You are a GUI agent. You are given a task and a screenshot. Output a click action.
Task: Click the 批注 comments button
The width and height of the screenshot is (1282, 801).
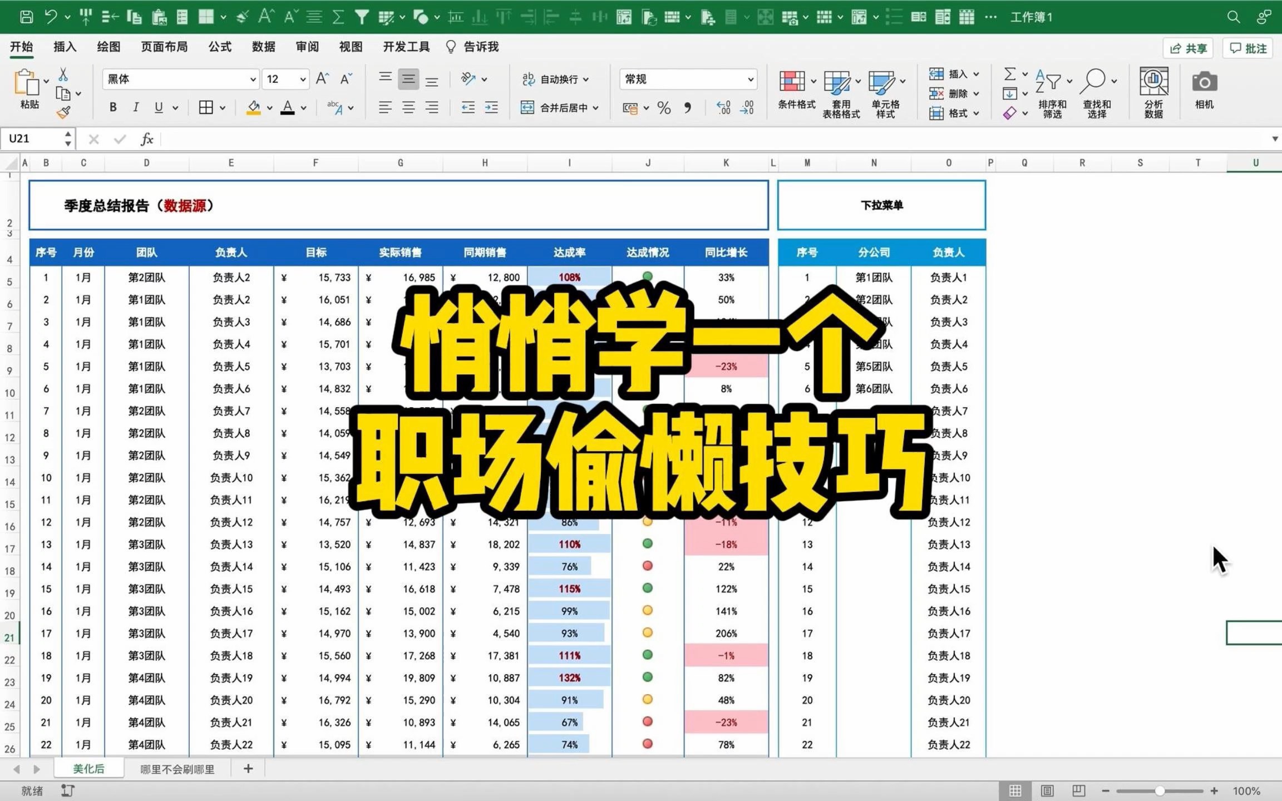(x=1248, y=48)
